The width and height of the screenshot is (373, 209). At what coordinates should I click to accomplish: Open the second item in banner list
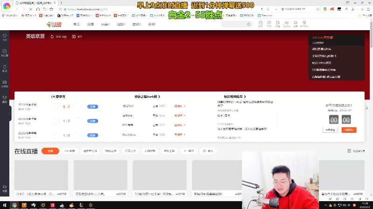pyautogui.click(x=322, y=49)
